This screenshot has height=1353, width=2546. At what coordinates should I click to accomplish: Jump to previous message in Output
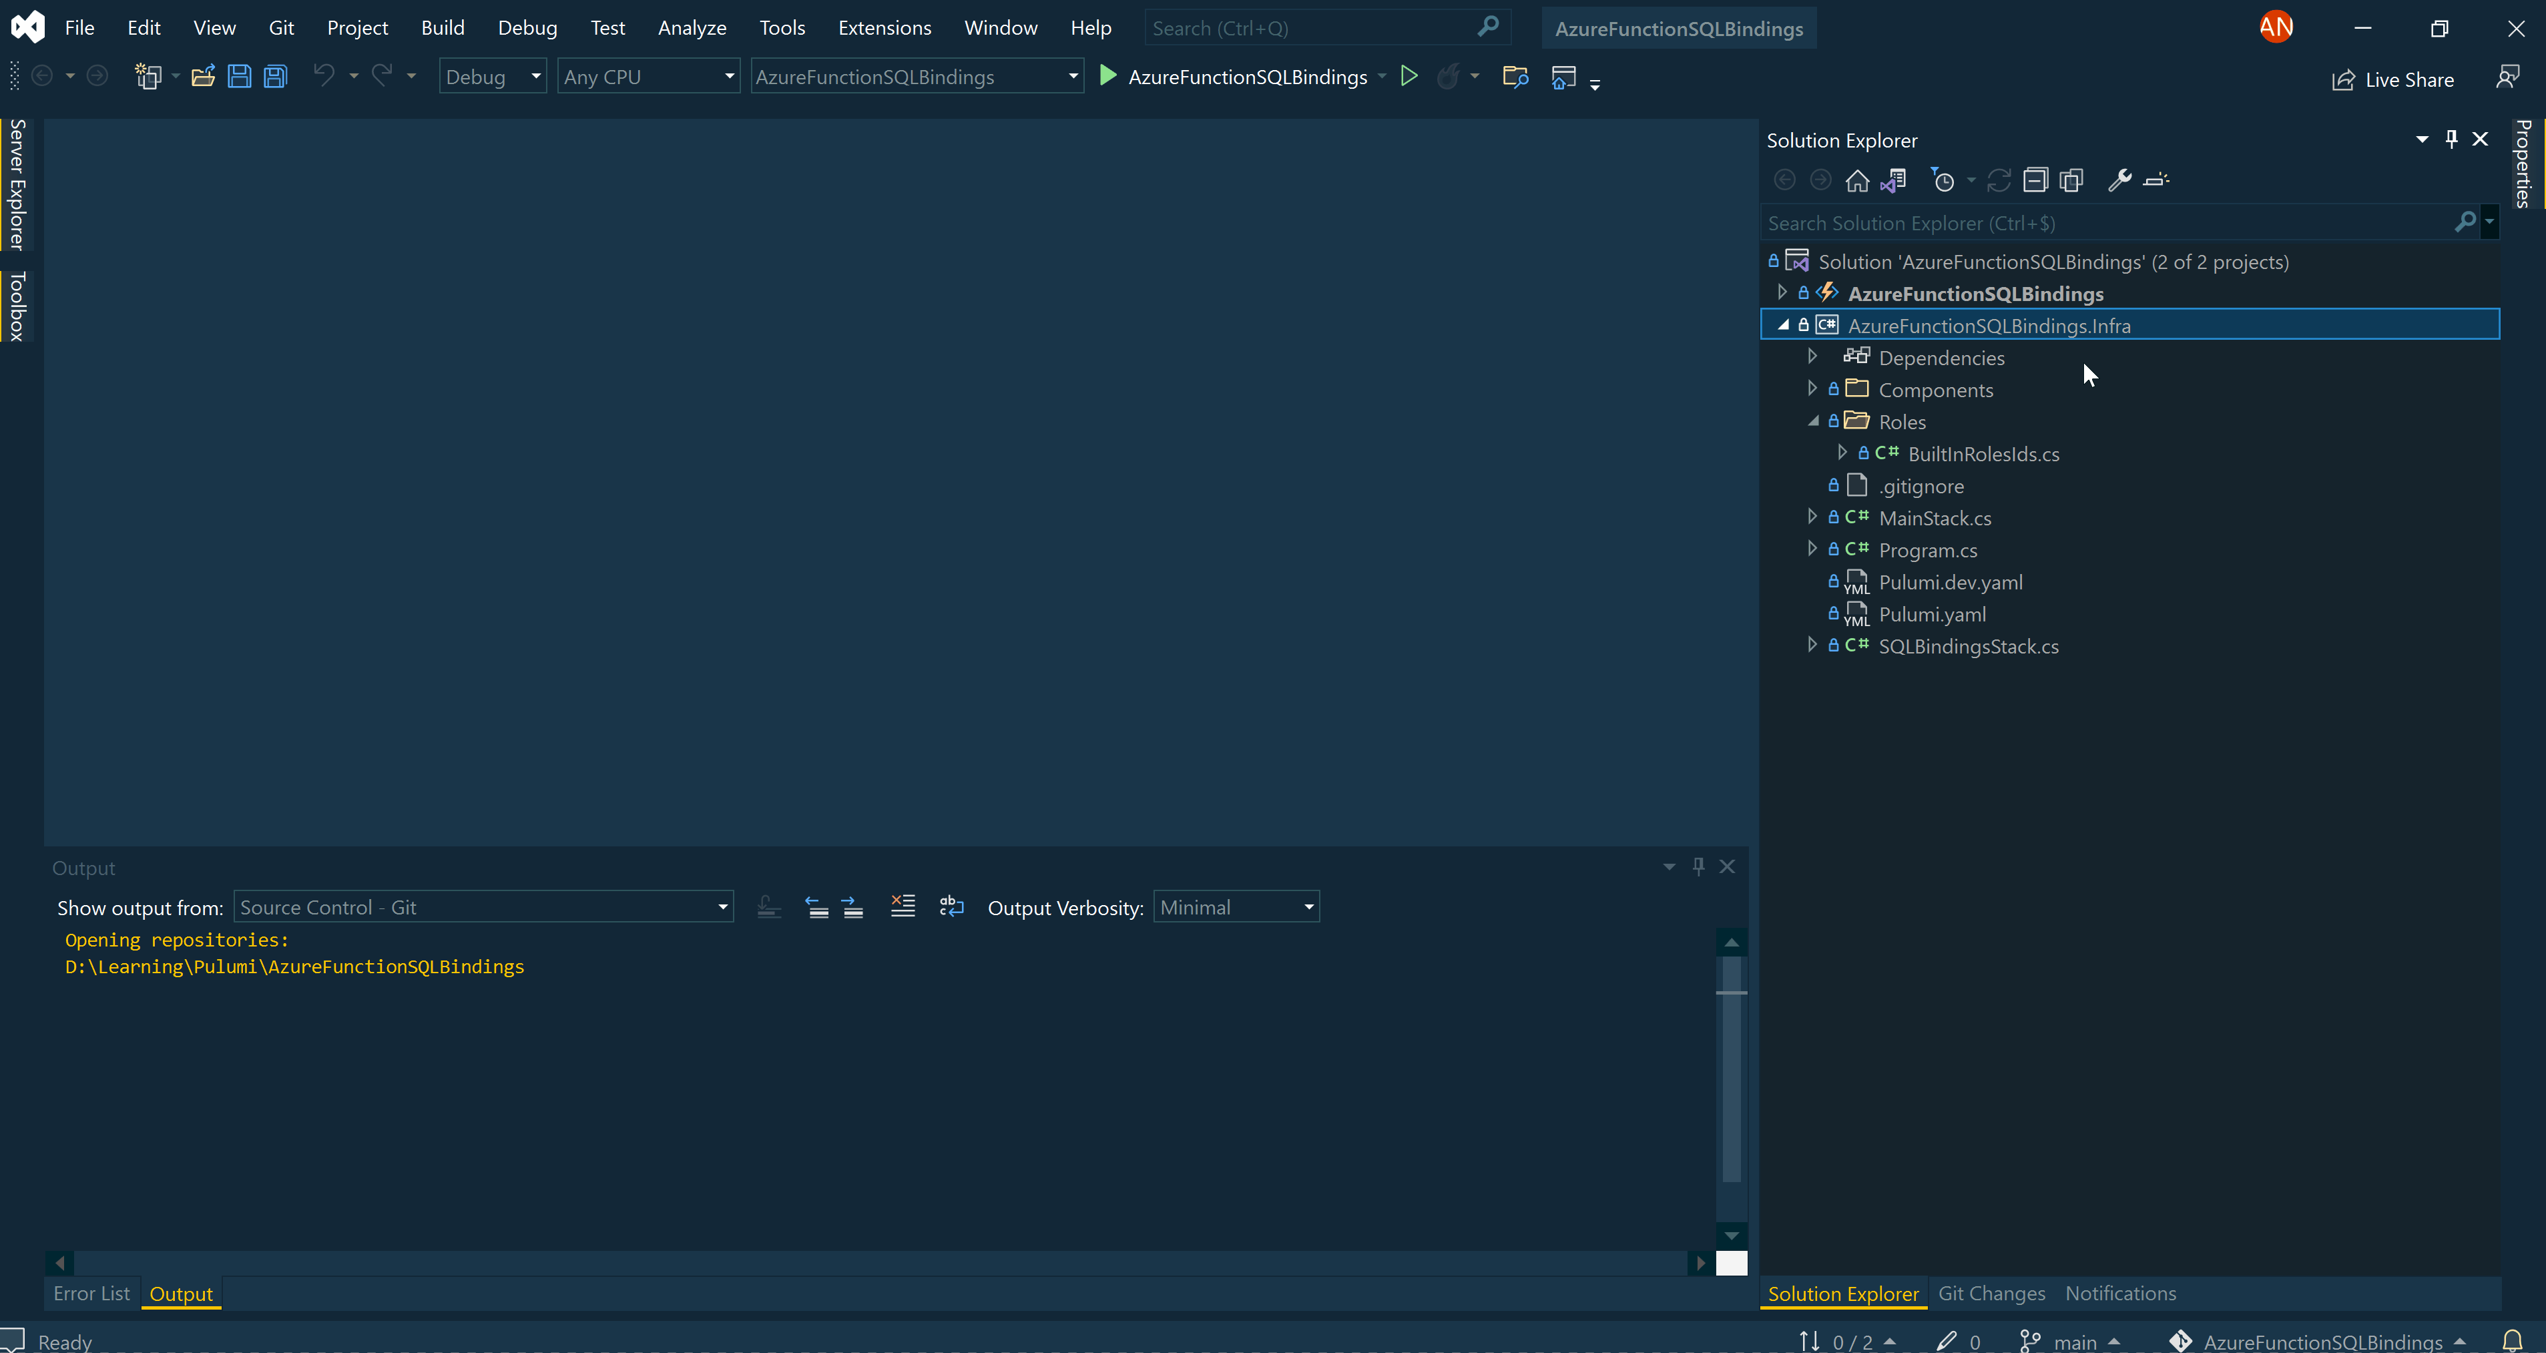point(817,906)
